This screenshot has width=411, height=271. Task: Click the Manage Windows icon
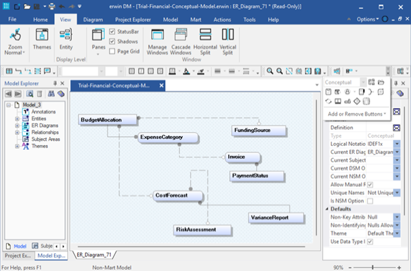158,41
